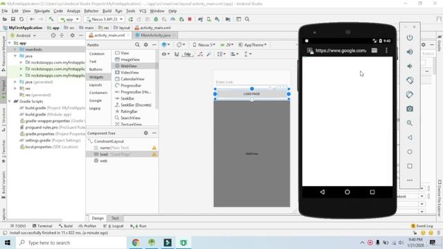Open the Build menu
The width and height of the screenshot is (443, 249).
pyautogui.click(x=107, y=11)
